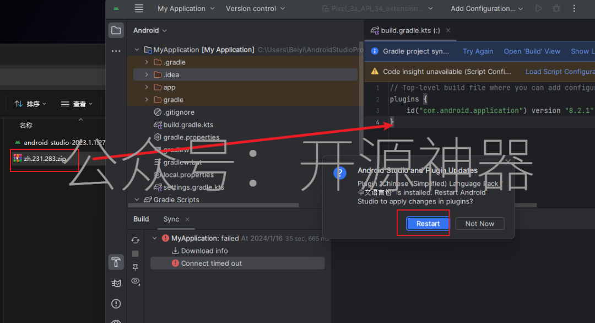Click the Debug bug icon

click(556, 8)
